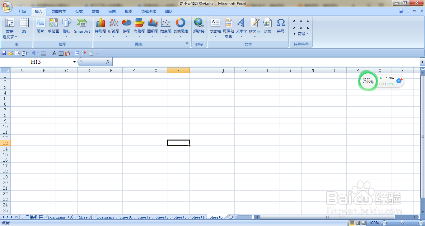Click the Select All corner of the grid
The height and width of the screenshot is (226, 425).
point(5,71)
